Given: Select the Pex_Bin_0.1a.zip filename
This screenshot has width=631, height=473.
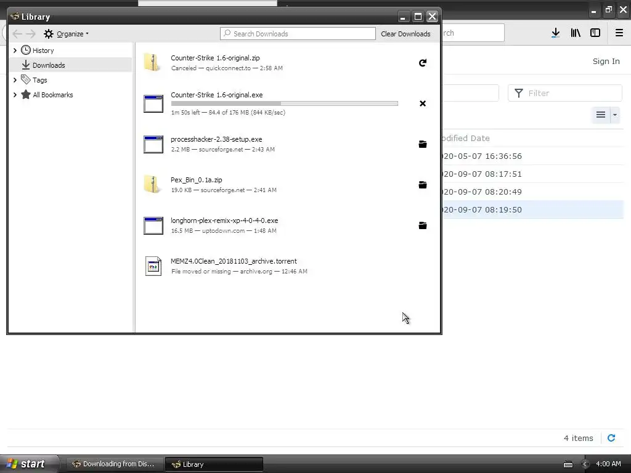Looking at the screenshot, I should (x=197, y=180).
